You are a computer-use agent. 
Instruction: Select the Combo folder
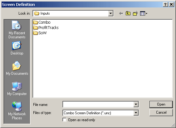click(42, 22)
